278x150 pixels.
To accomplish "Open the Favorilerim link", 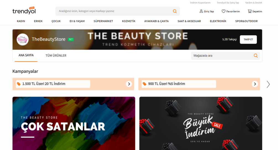I will point(231,11).
